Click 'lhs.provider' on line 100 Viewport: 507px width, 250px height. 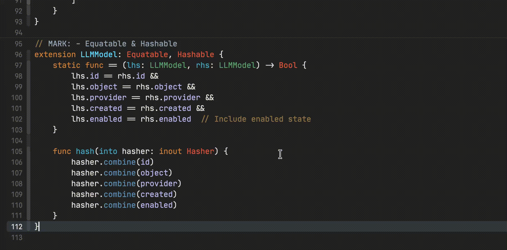99,98
